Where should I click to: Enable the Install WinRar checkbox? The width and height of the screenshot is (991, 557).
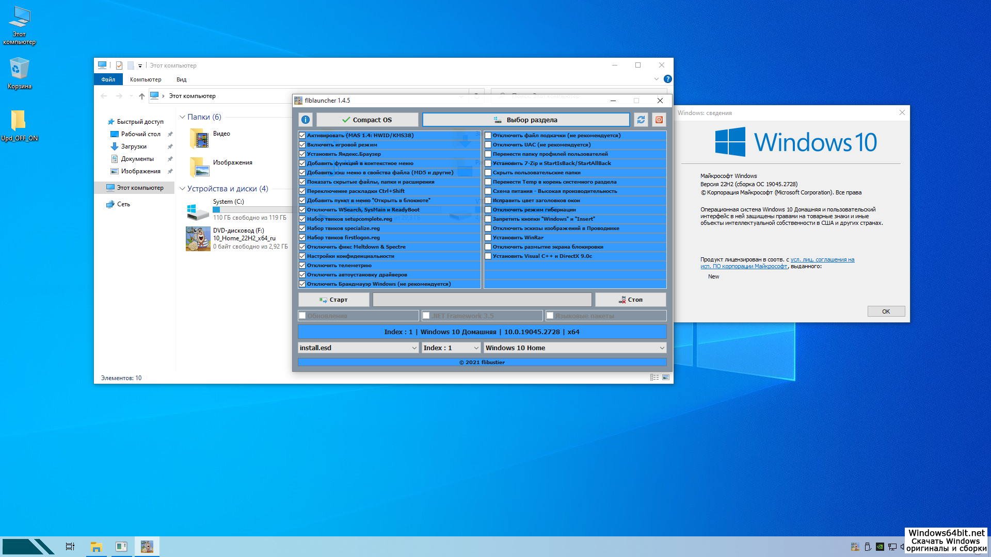[488, 238]
